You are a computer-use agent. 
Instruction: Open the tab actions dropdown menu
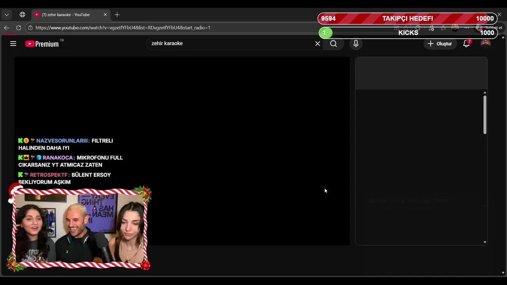pos(7,15)
